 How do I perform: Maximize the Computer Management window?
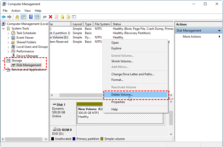click(205, 4)
